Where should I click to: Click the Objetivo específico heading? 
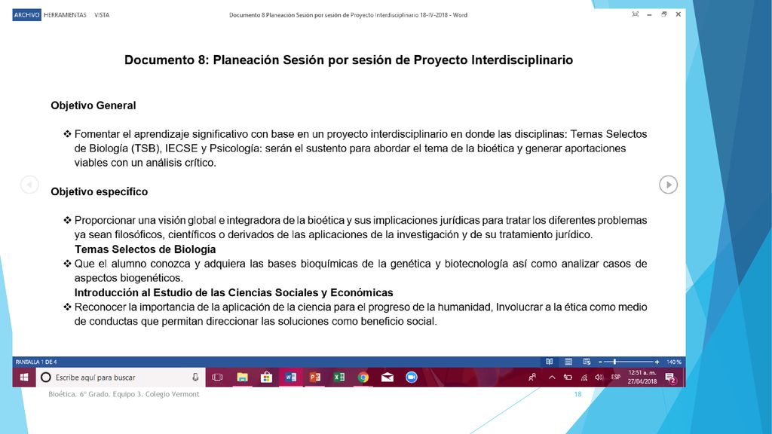tap(99, 191)
